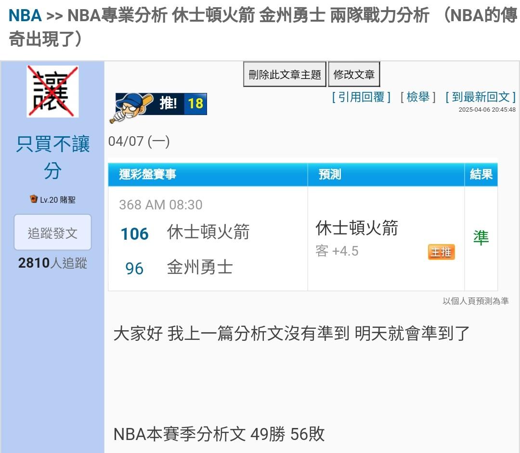
Task: Select the 休士頓火箭 team row with score 106
Action: (x=185, y=233)
